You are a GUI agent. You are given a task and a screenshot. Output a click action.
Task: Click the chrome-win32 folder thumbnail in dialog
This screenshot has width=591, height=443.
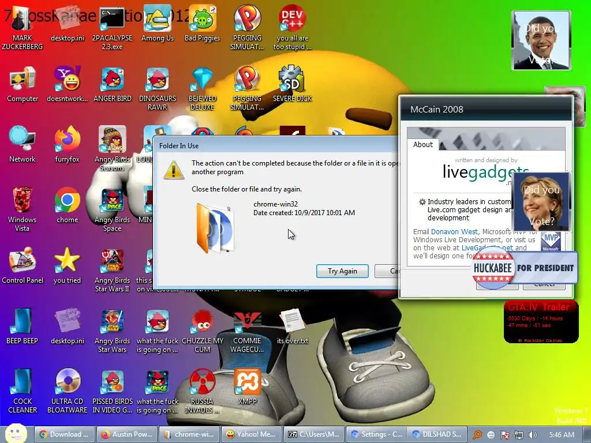click(x=215, y=228)
